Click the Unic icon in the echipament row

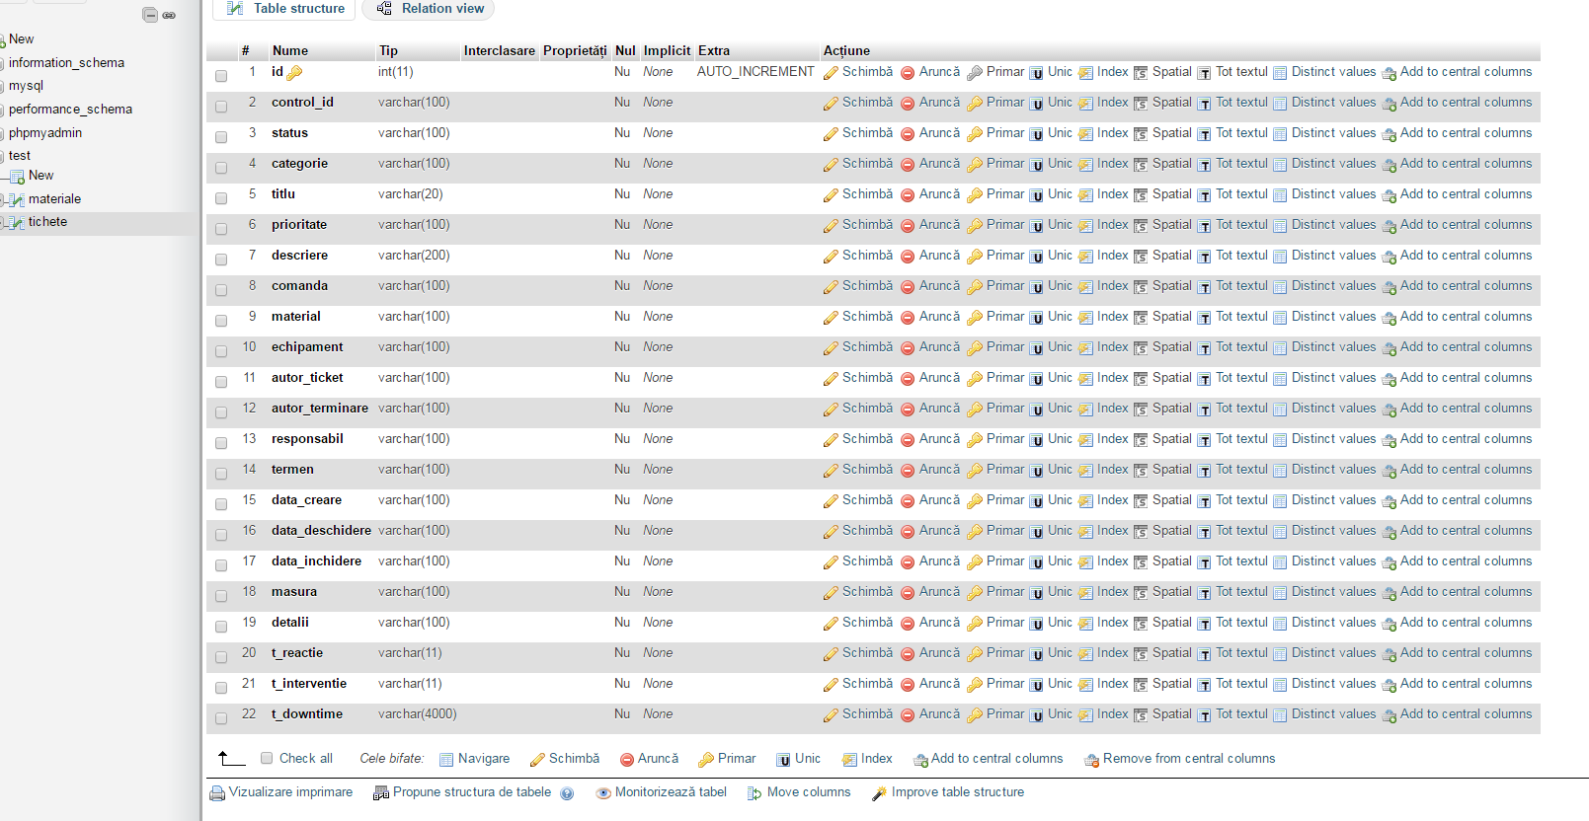pos(1036,348)
